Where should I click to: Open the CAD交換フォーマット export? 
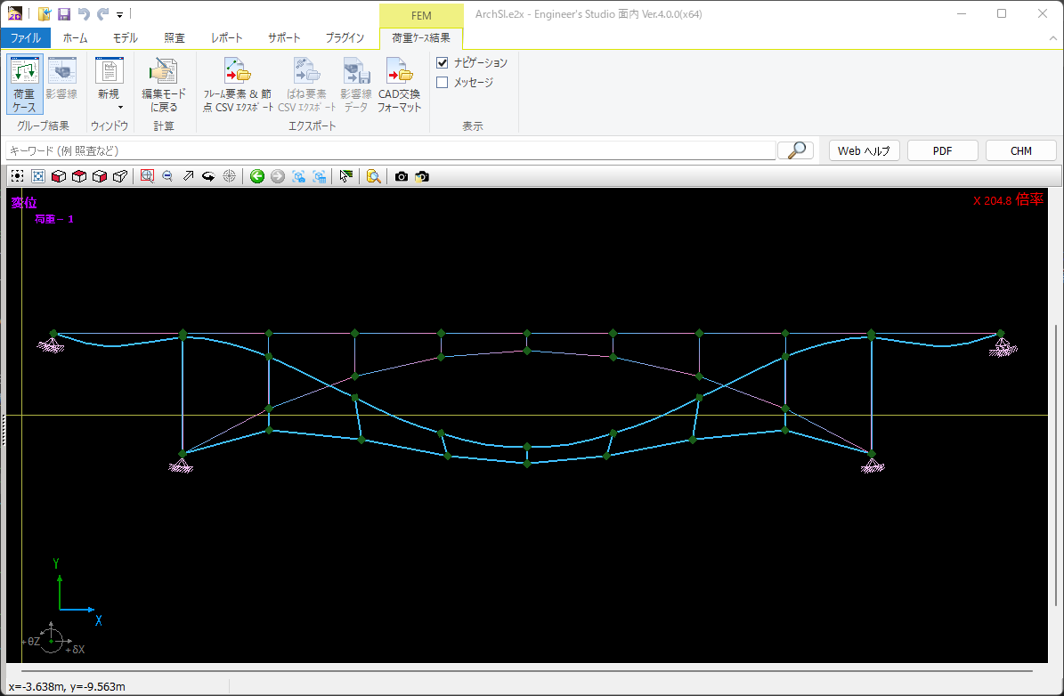[x=400, y=85]
